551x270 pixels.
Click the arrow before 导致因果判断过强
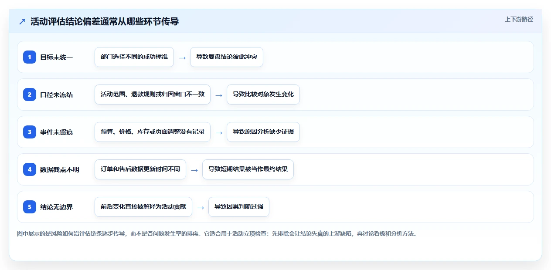pos(201,207)
